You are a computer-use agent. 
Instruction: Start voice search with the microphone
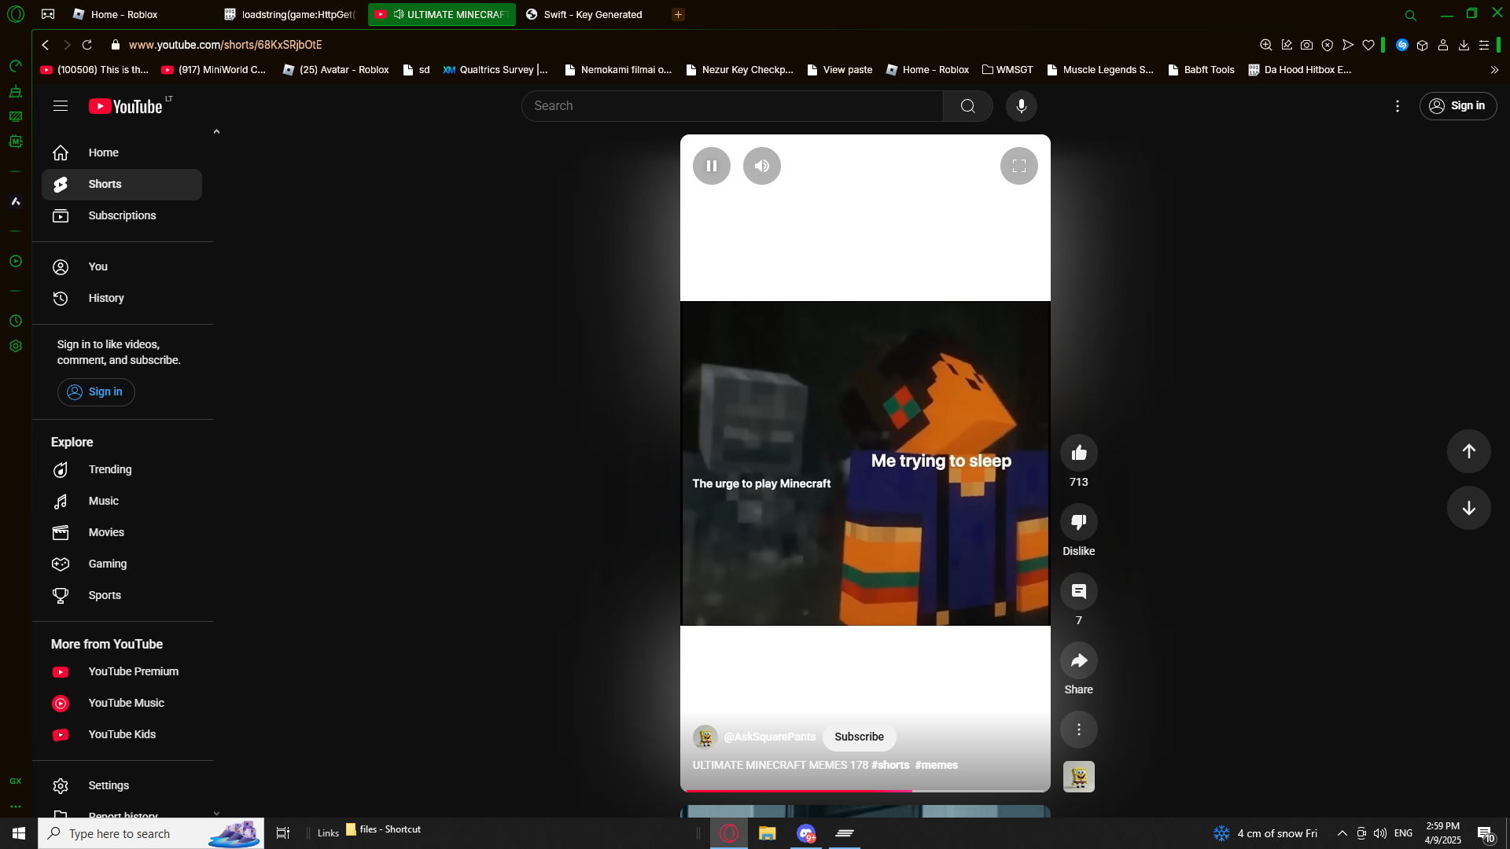coord(1021,106)
